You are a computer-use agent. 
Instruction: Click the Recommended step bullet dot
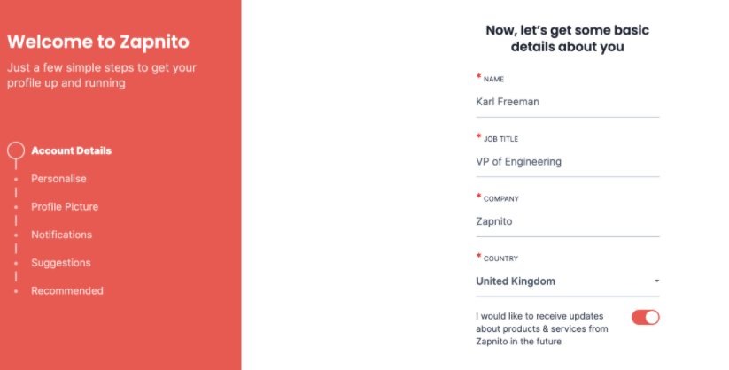16,291
